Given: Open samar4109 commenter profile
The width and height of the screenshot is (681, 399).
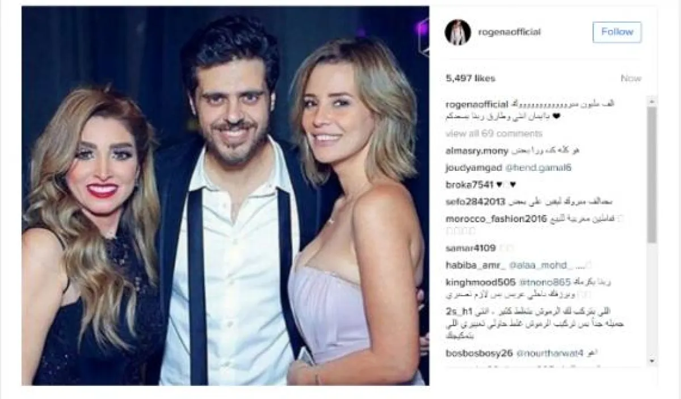Looking at the screenshot, I should pos(463,248).
